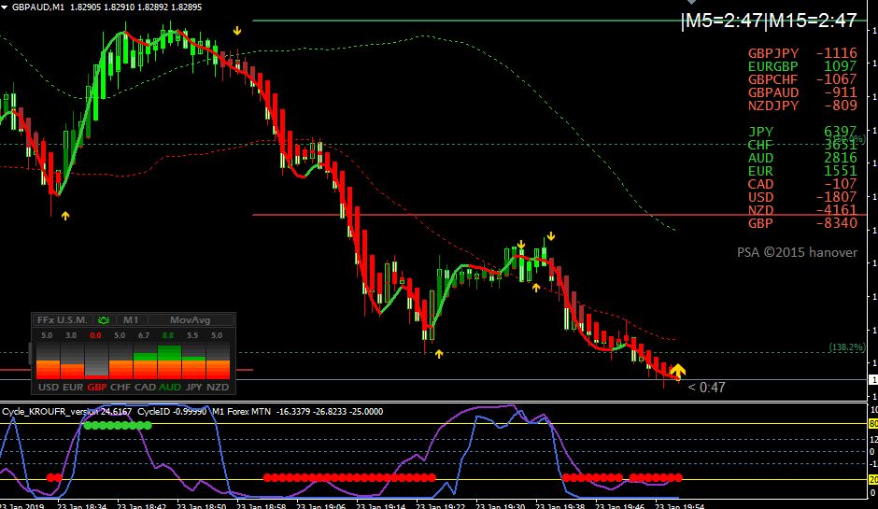Open the M5/M15 timer display at top right

coord(769,21)
